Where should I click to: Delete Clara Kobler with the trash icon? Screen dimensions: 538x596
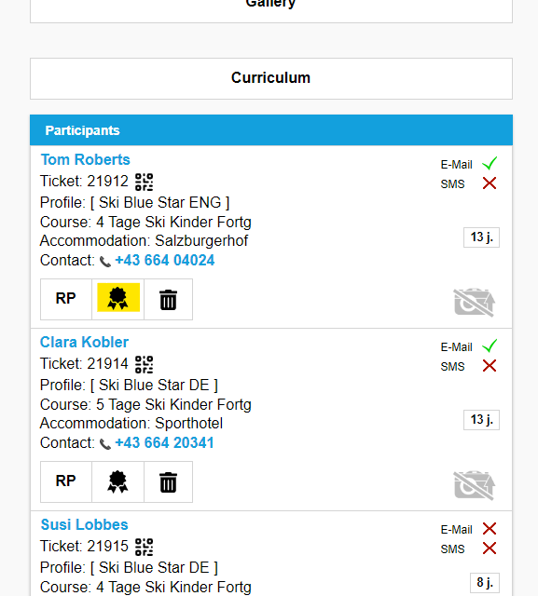pyautogui.click(x=168, y=482)
